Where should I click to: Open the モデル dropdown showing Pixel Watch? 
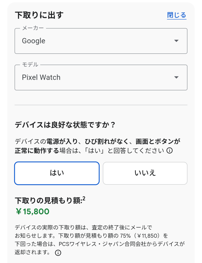coord(101,77)
